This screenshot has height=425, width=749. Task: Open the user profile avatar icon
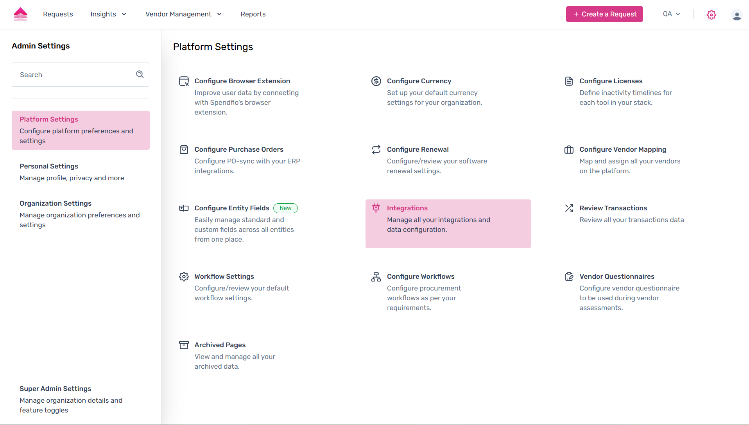(x=736, y=15)
